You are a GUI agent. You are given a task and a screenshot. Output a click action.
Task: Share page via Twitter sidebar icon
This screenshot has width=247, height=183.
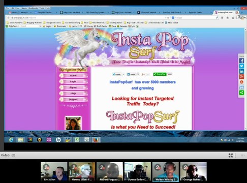click(241, 66)
